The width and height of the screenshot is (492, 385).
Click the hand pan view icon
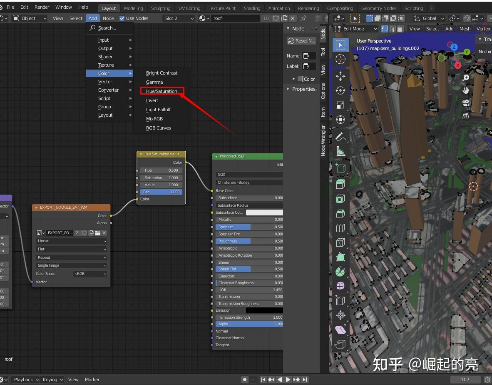(466, 90)
